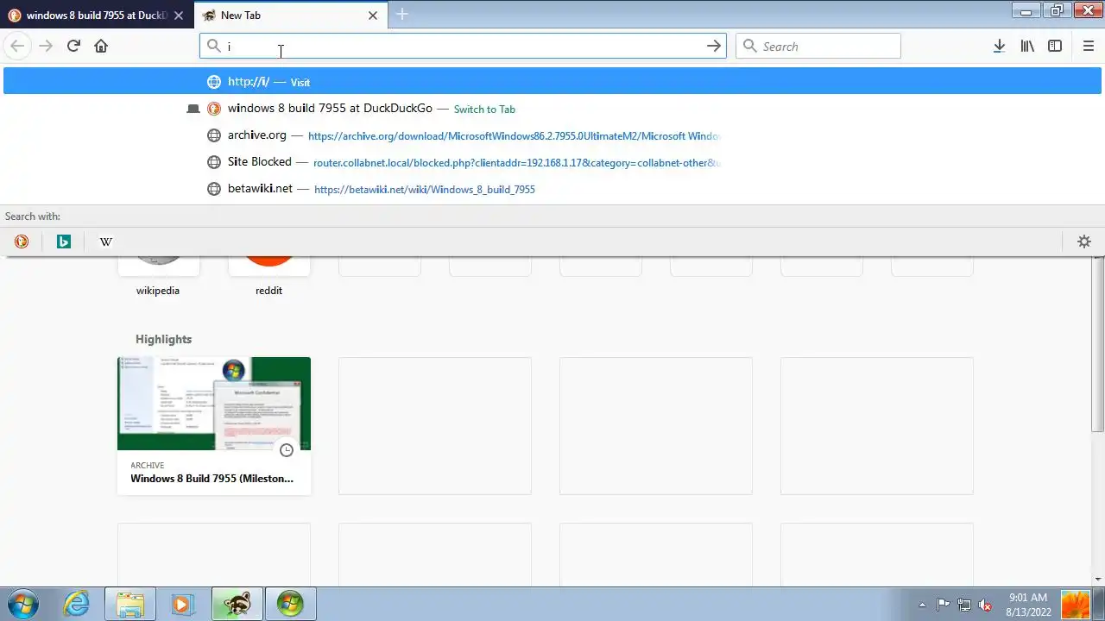The height and width of the screenshot is (621, 1105).
Task: Open search settings gear icon
Action: 1084,241
